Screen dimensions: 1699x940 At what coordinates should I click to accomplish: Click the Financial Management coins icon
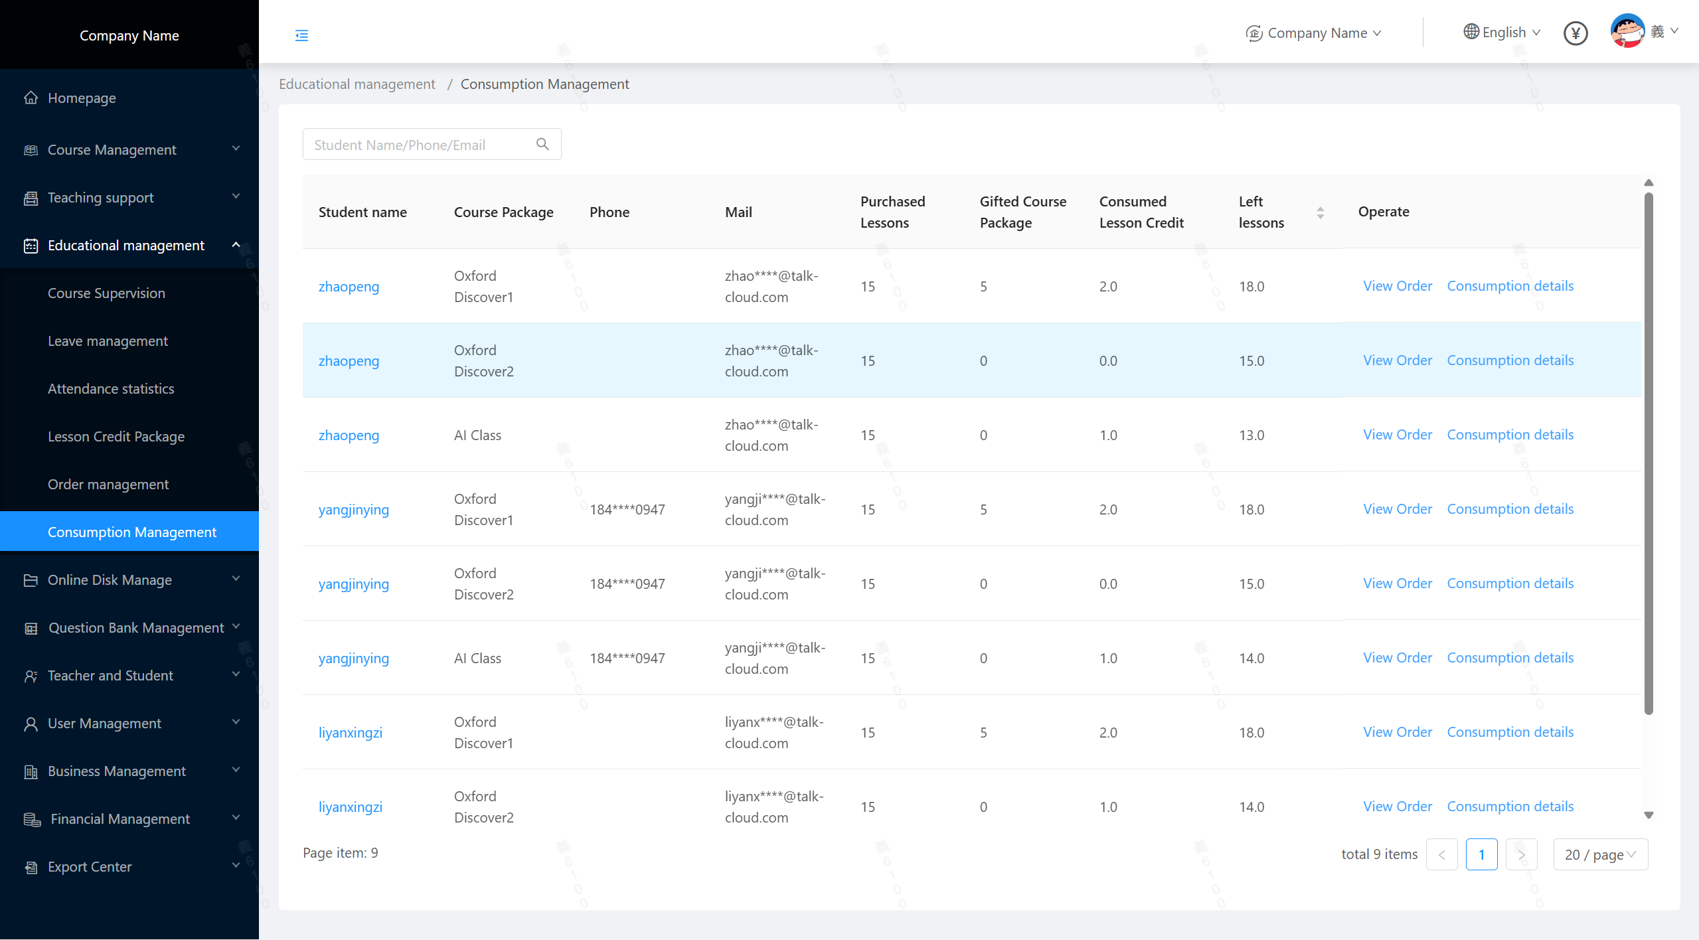[31, 819]
